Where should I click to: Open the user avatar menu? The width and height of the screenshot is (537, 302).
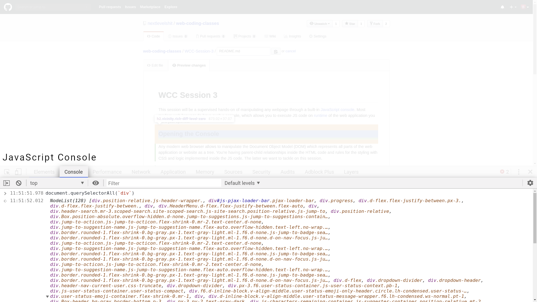(525, 7)
